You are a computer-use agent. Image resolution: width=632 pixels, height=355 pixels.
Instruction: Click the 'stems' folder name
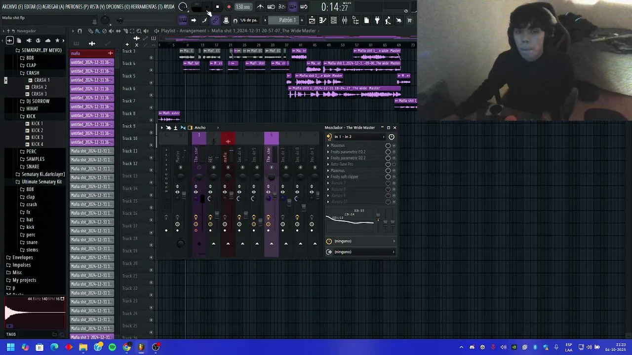pos(32,249)
